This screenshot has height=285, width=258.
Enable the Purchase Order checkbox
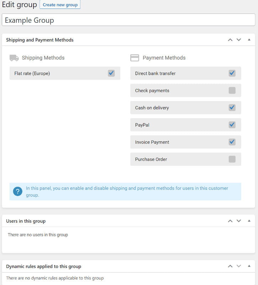[x=232, y=159]
